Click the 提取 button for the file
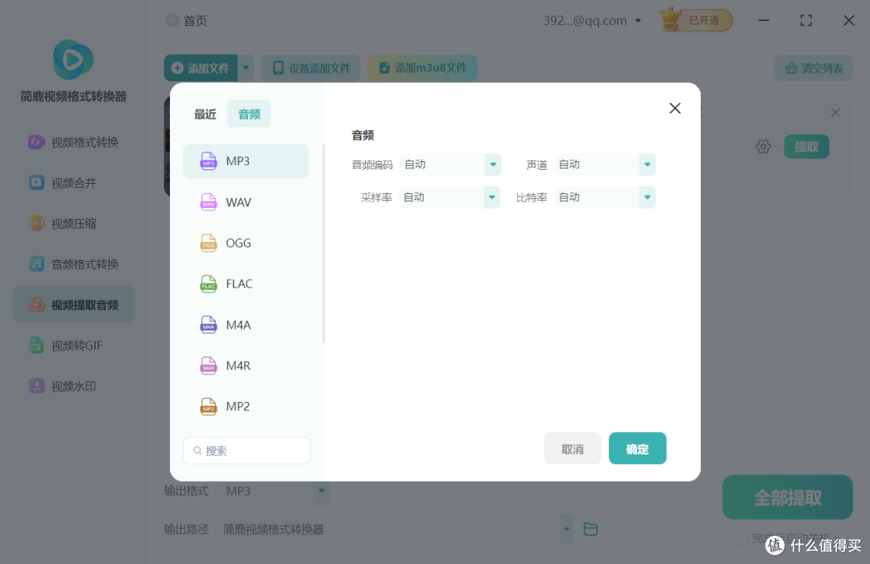Screen dimensions: 870x564 806,147
